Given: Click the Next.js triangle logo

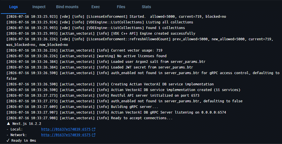Looking at the screenshot, I should point(8,123).
